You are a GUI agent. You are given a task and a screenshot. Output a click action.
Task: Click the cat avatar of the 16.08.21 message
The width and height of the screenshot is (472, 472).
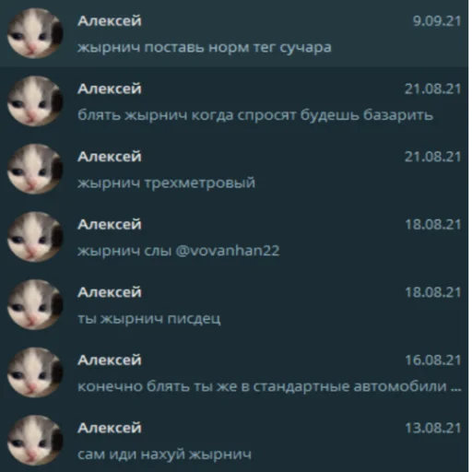35,373
